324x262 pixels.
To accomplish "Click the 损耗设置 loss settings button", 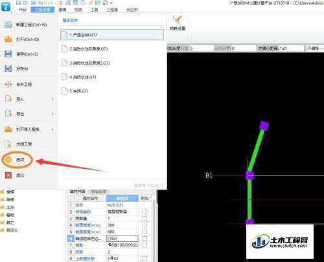I will [178, 23].
